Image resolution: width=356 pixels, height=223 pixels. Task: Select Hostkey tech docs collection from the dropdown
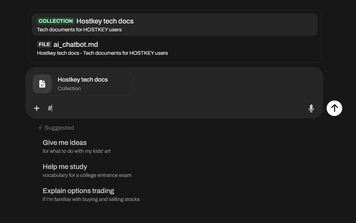(105, 21)
